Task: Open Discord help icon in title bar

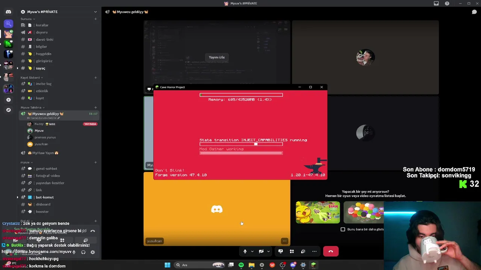Action: pyautogui.click(x=447, y=3)
